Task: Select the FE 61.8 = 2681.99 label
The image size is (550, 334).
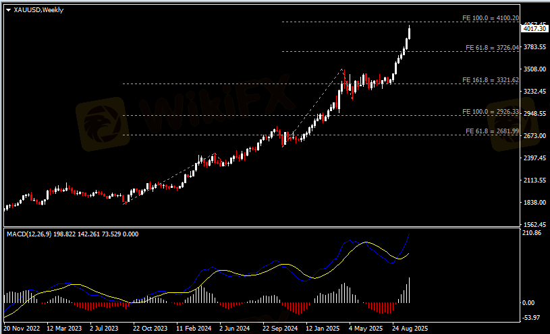Action: (x=492, y=131)
